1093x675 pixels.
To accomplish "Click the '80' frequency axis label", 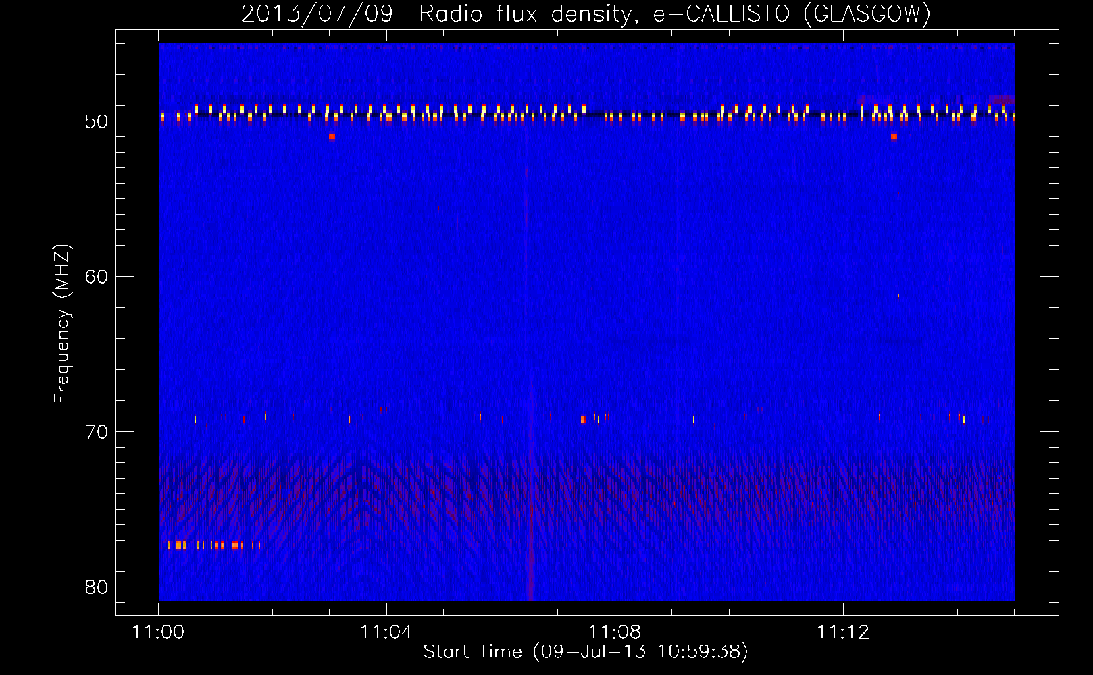I will [97, 587].
